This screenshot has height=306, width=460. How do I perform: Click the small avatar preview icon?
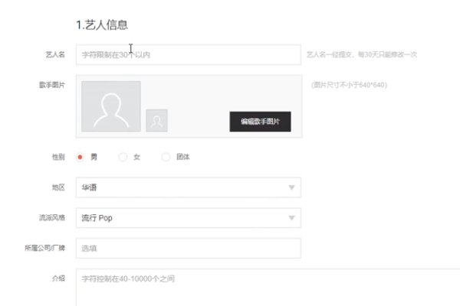(156, 120)
